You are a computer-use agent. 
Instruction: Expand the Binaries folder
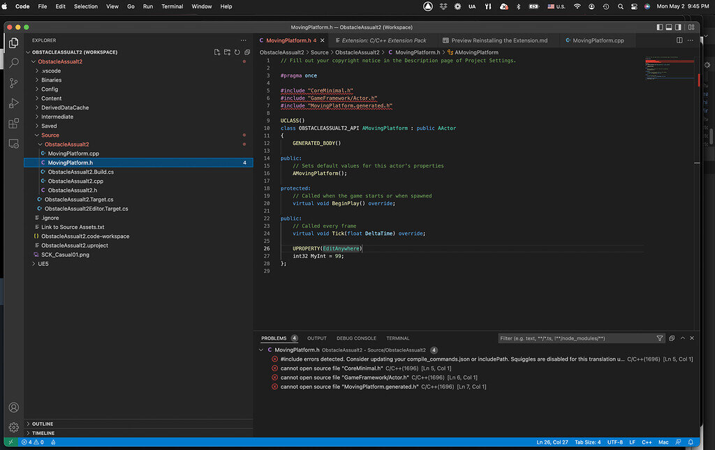click(x=51, y=80)
